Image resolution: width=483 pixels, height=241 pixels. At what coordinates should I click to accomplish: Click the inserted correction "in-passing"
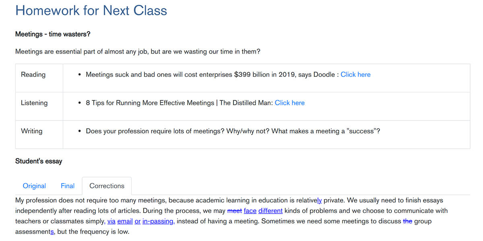pyautogui.click(x=158, y=221)
